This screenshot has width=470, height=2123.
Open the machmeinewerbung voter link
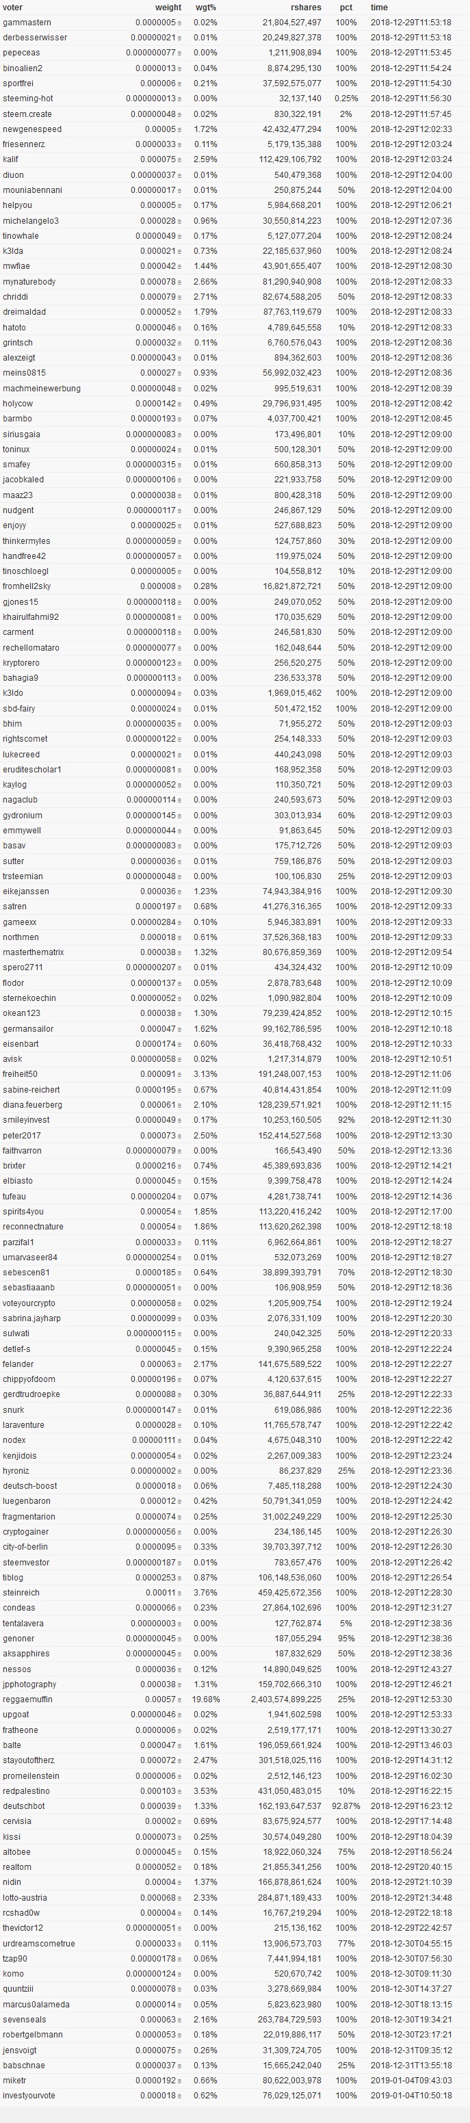pyautogui.click(x=41, y=389)
